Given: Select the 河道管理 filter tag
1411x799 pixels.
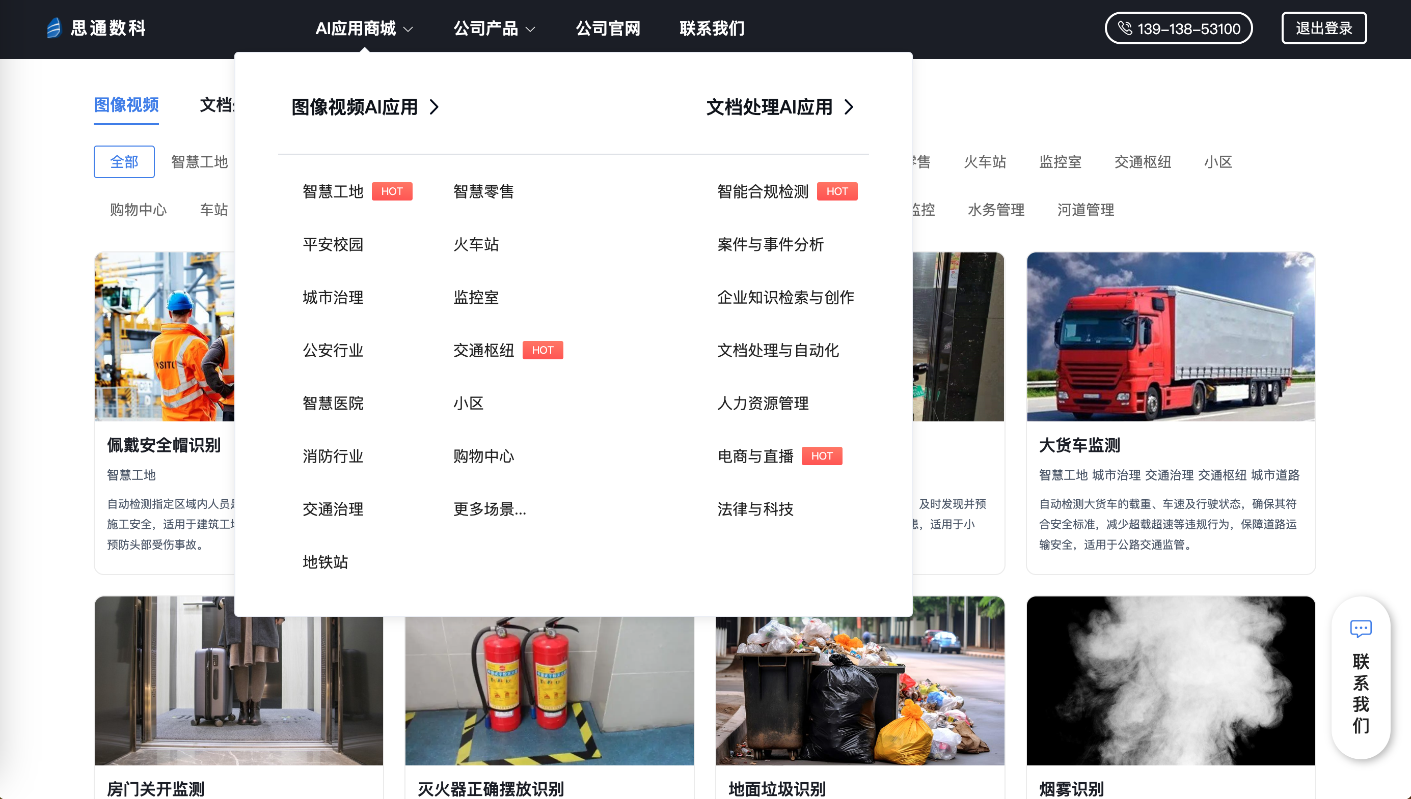Looking at the screenshot, I should point(1086,210).
